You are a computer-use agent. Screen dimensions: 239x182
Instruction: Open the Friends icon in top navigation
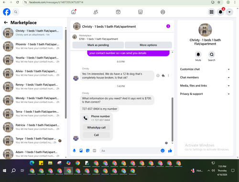pos(96,12)
